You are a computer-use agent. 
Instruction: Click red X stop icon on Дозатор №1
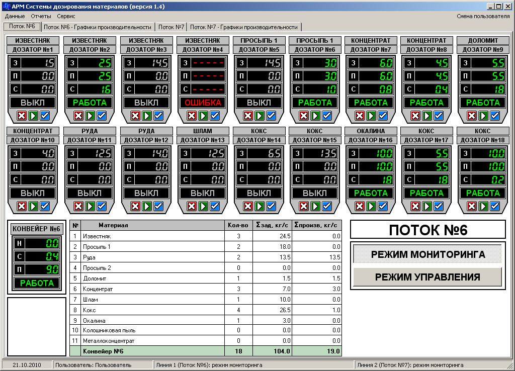[22, 116]
